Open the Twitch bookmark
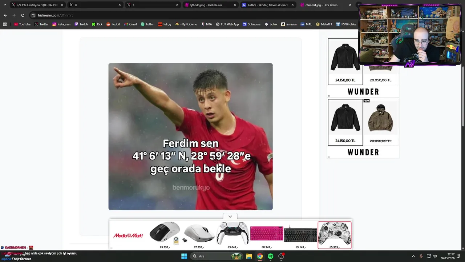The image size is (465, 262). tap(81, 24)
